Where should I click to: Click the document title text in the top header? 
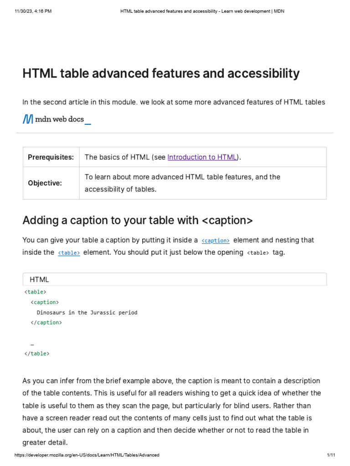click(x=202, y=11)
